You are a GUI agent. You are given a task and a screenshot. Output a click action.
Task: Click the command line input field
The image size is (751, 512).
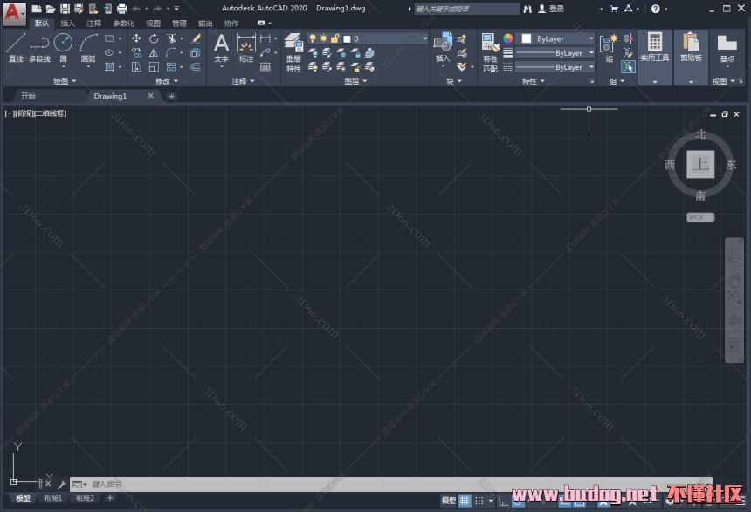tap(391, 484)
